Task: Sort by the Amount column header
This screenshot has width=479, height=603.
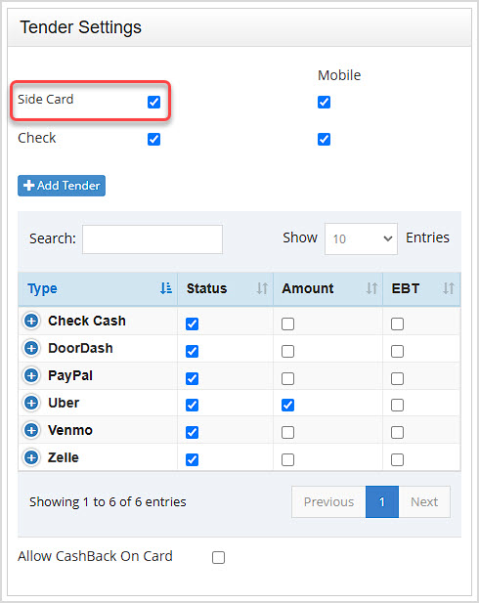Action: click(x=328, y=289)
